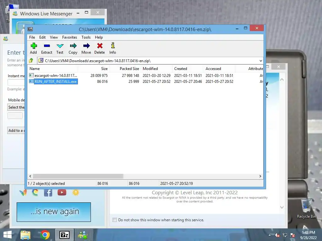Open the 'Select the' dropdown in add-contact window
This screenshot has width=322, height=241.
[x=16, y=107]
